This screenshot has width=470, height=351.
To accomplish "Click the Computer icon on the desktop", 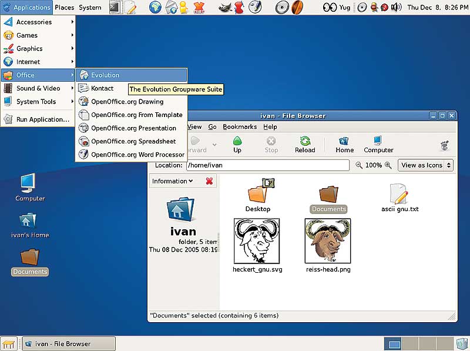I will (x=30, y=188).
